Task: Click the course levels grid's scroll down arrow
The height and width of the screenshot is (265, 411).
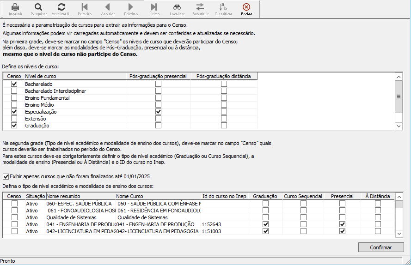Action: (399, 126)
